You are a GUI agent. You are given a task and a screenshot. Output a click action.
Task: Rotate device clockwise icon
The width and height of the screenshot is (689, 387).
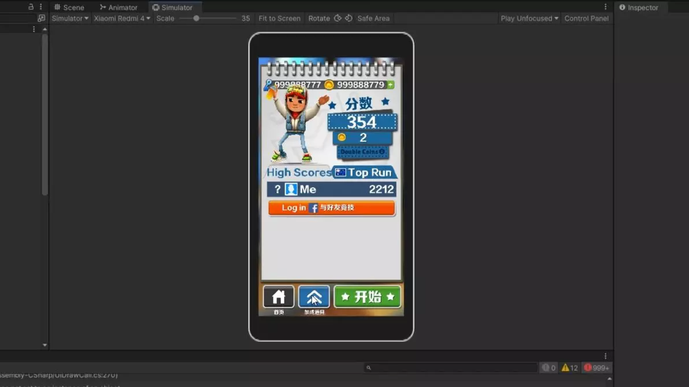coord(338,18)
